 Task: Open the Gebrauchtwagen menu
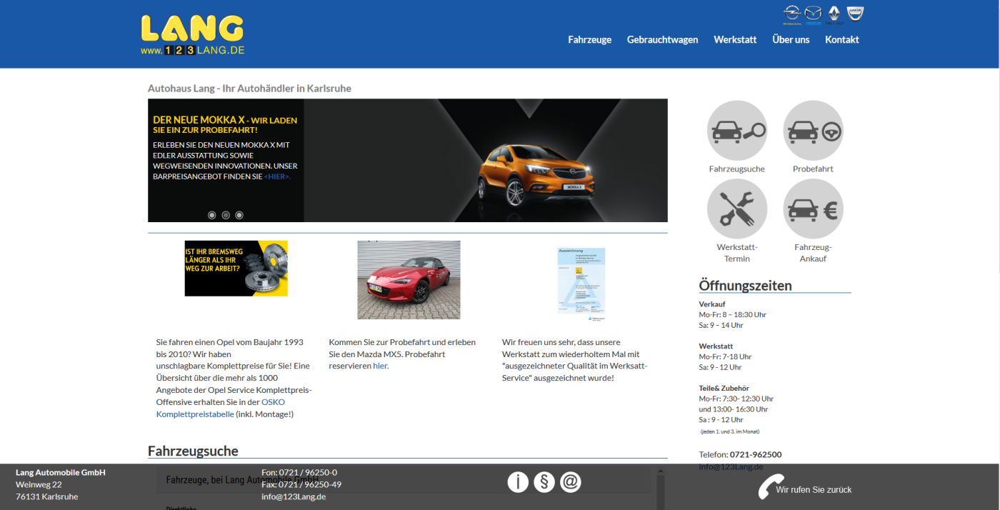click(663, 39)
